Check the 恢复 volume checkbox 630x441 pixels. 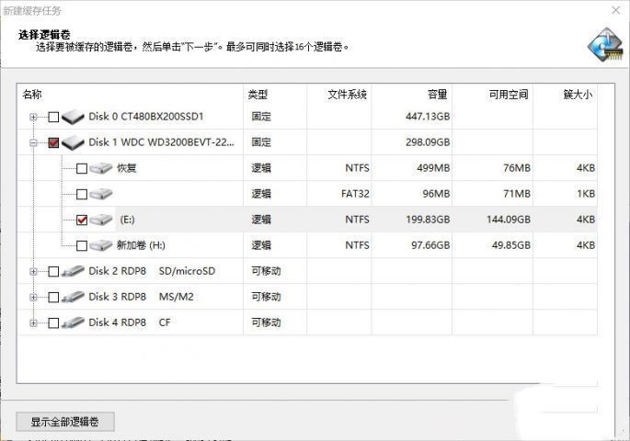[82, 168]
